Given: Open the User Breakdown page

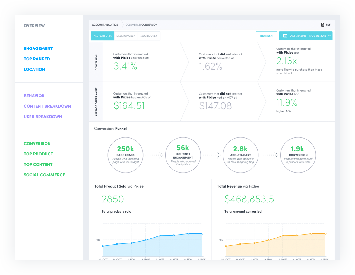Looking at the screenshot, I should point(43,117).
